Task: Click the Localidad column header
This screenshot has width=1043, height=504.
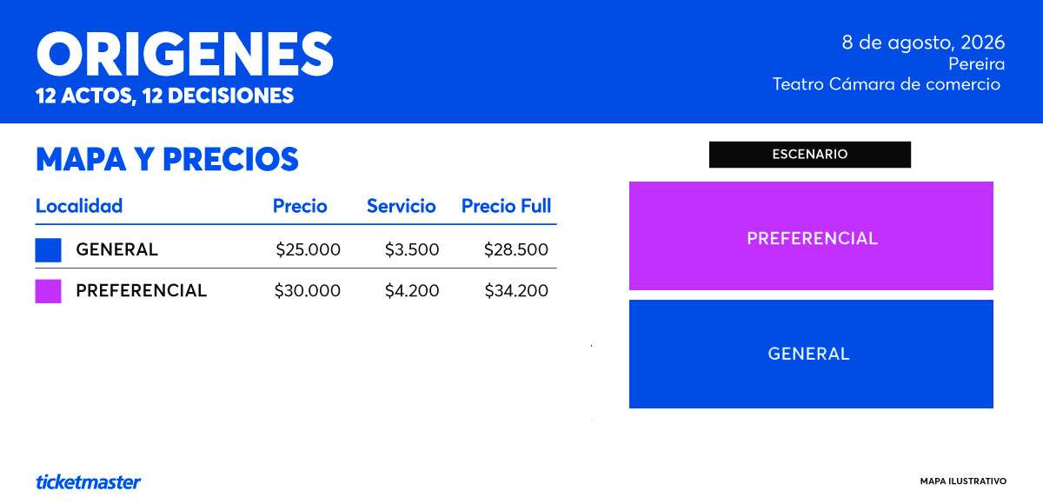Action: (79, 206)
